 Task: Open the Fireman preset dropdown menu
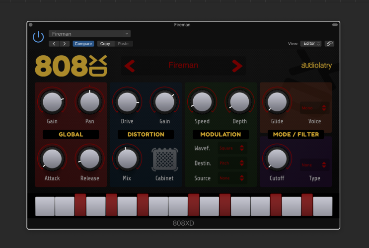pyautogui.click(x=90, y=34)
